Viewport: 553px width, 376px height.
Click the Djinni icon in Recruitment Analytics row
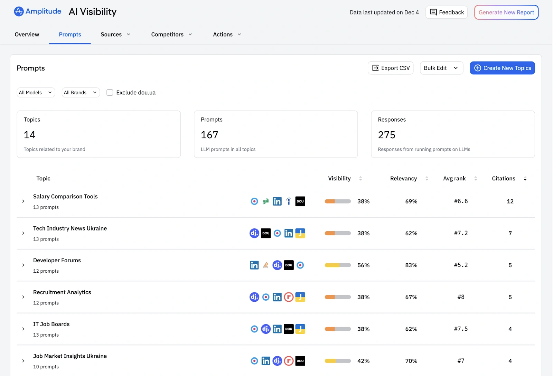(254, 297)
